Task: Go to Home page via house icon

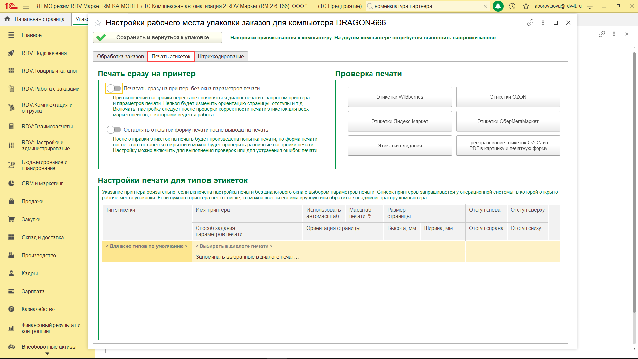Action: (x=7, y=19)
